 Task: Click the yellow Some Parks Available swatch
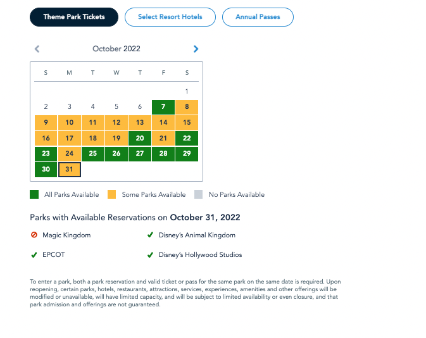click(x=112, y=194)
